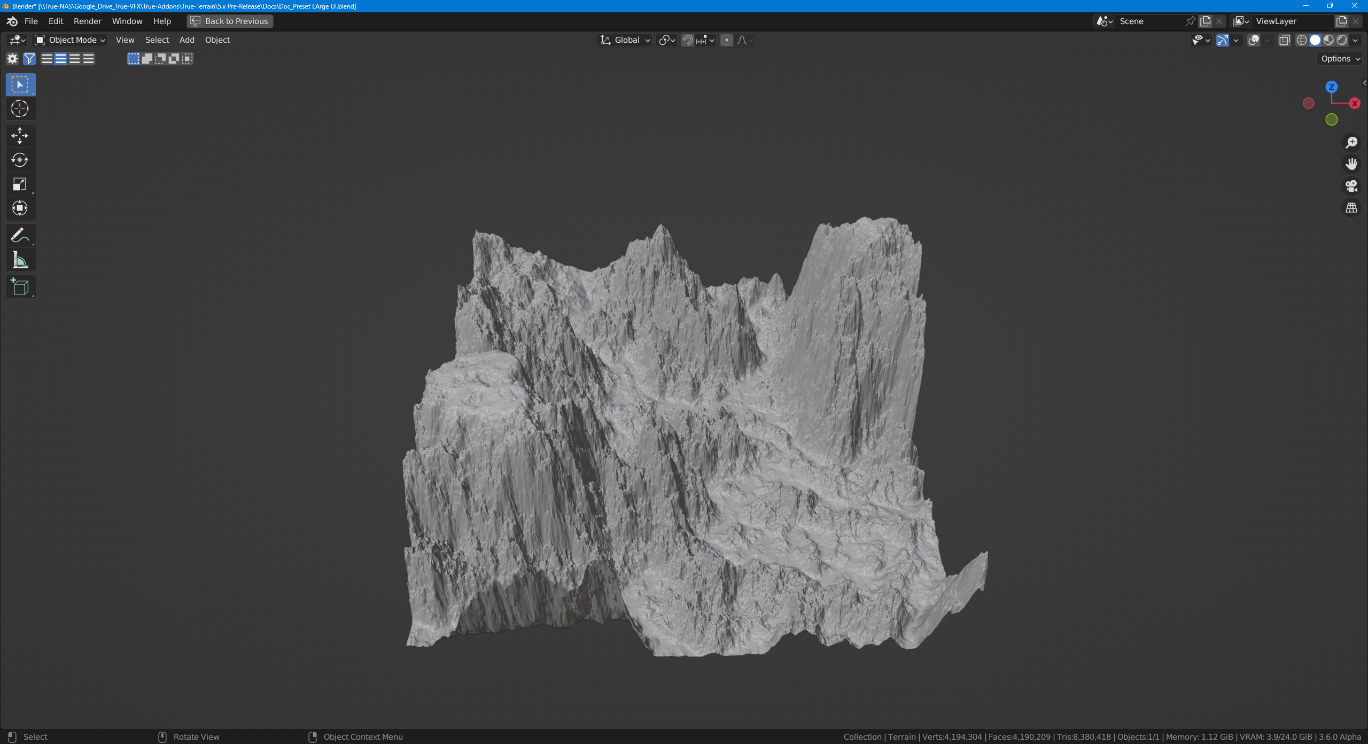Screen dimensions: 1368x744
Task: Open the Add menu in viewport header
Action: [186, 40]
